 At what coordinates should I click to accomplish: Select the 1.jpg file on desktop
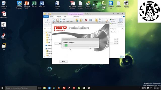tap(4, 25)
